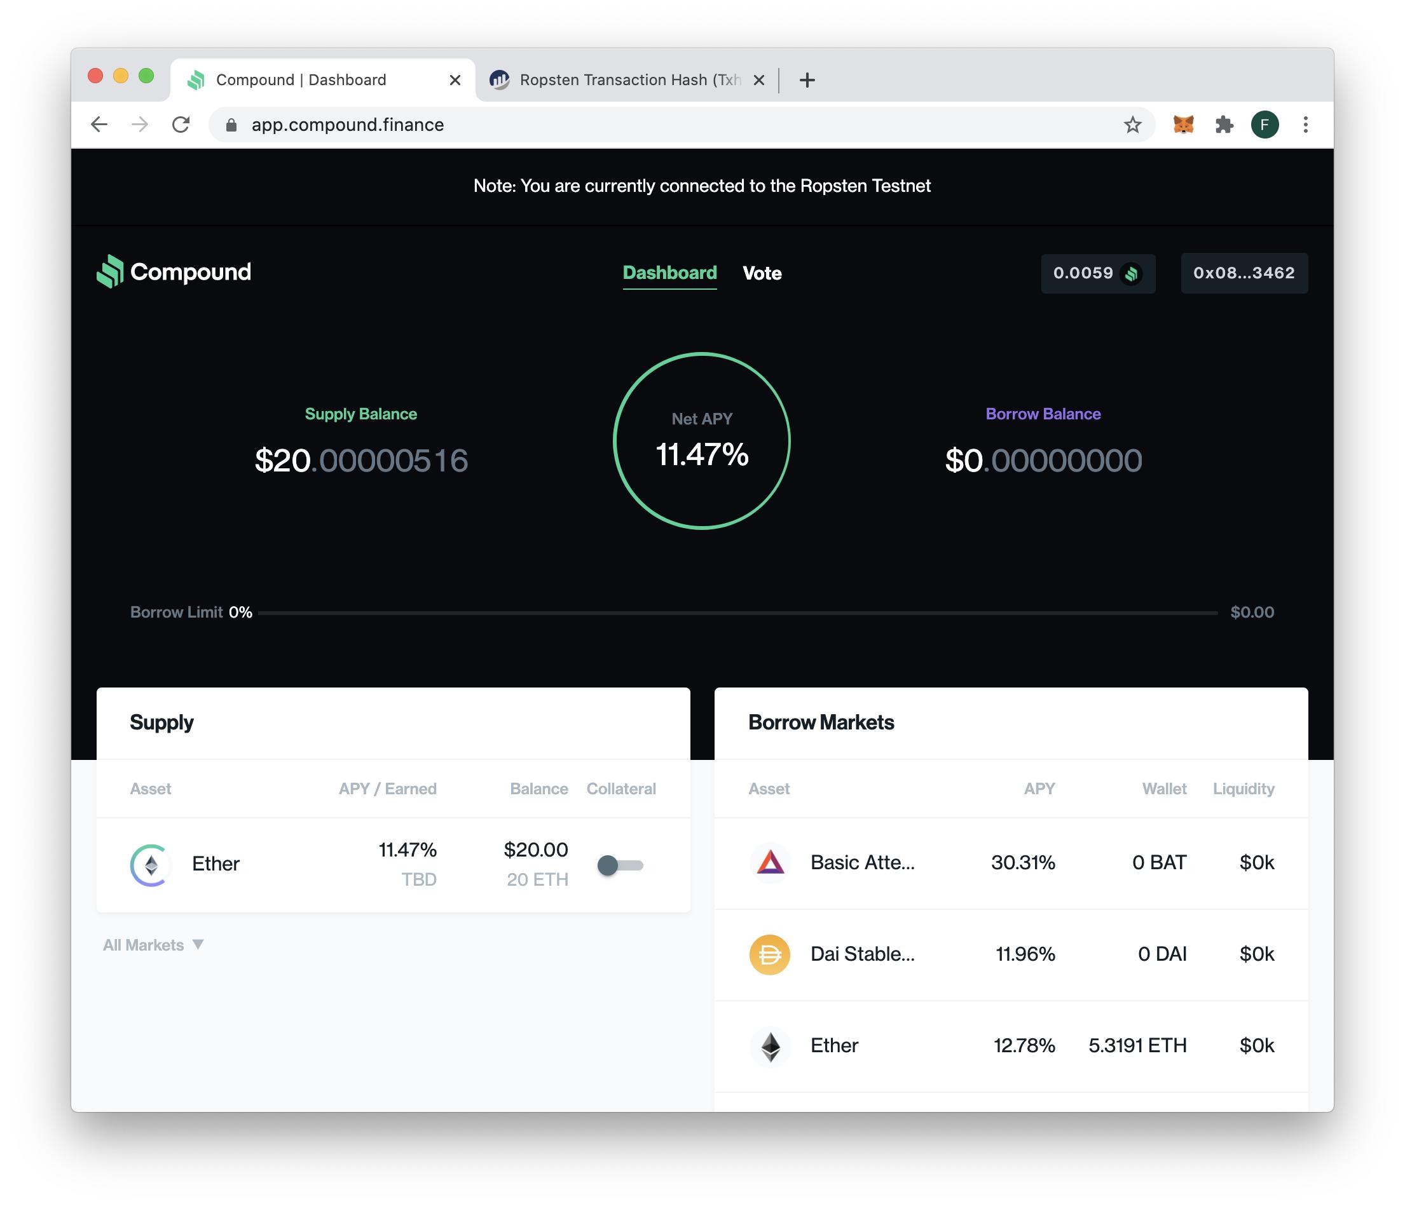This screenshot has height=1206, width=1405.
Task: Enable Ether collateral toggle
Action: coord(620,865)
